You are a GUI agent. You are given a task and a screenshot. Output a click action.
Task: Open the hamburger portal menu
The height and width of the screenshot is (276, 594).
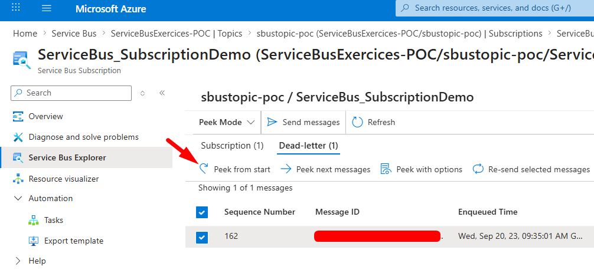pos(46,8)
